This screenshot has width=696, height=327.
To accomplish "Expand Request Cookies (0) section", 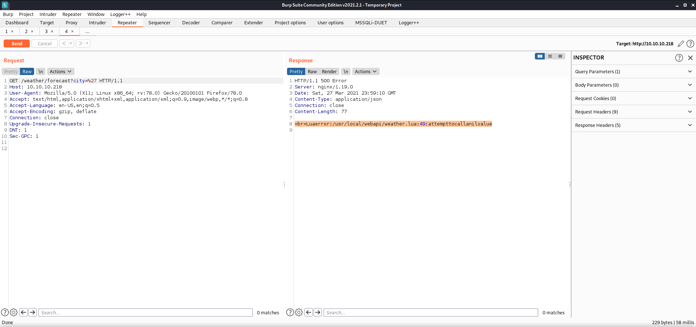I will click(634, 98).
